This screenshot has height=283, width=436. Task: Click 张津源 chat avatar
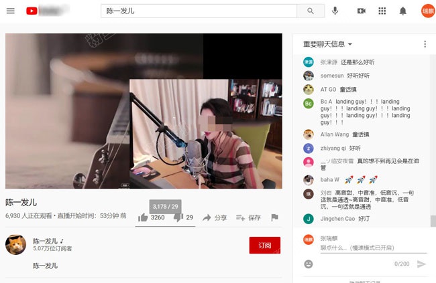click(308, 62)
